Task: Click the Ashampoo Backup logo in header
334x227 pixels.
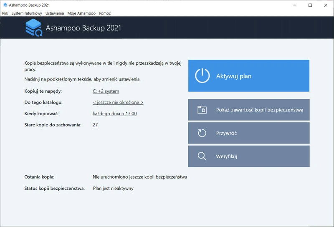Action: pyautogui.click(x=33, y=28)
